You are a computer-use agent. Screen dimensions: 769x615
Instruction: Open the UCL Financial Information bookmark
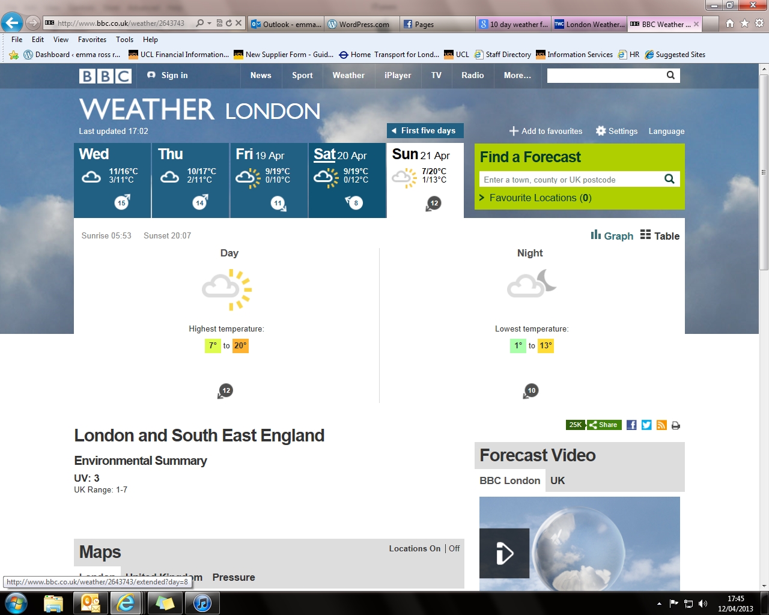pos(179,55)
